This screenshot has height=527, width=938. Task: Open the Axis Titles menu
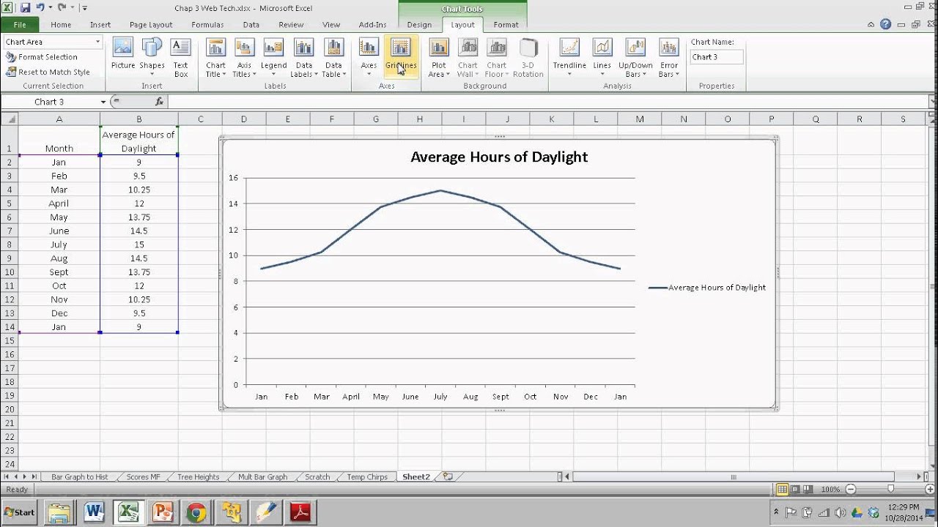(x=244, y=58)
